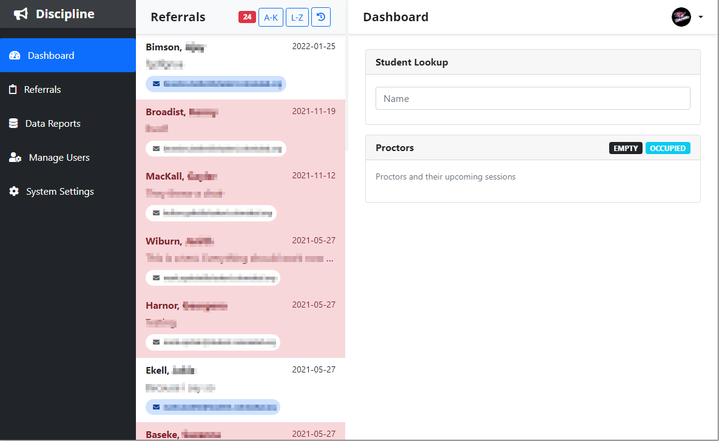719x441 pixels.
Task: Expand the dropdown caret beside the avatar
Action: click(701, 17)
